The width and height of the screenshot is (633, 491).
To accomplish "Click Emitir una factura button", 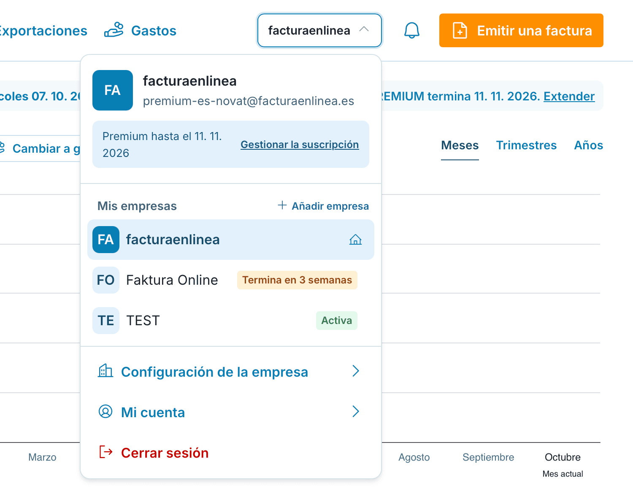I will 521,30.
